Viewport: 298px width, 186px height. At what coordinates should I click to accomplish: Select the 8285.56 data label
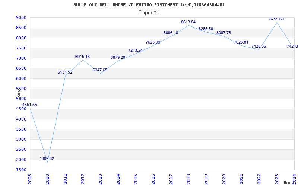(206, 29)
